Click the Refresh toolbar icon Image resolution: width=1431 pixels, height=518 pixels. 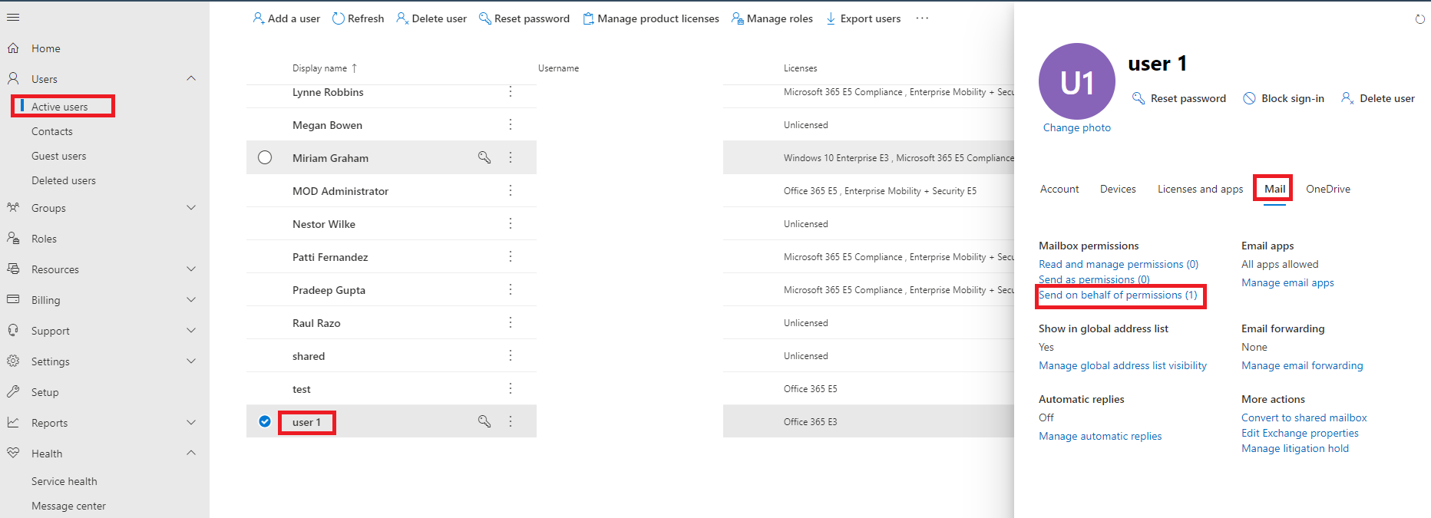338,18
